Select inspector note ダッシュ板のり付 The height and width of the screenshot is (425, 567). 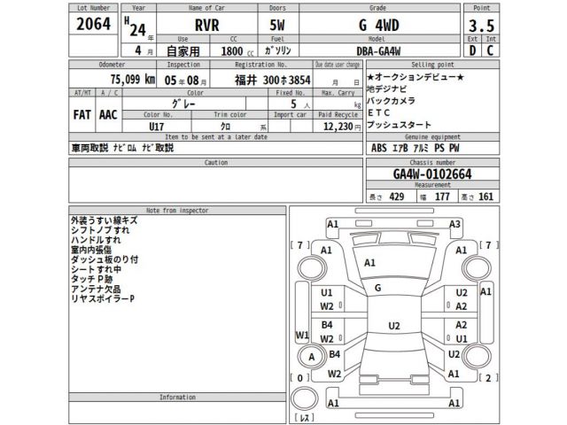105,259
